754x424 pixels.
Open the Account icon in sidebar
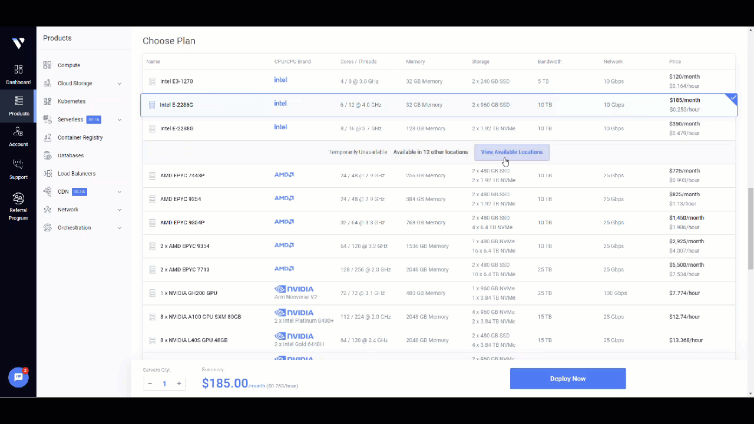pyautogui.click(x=18, y=132)
